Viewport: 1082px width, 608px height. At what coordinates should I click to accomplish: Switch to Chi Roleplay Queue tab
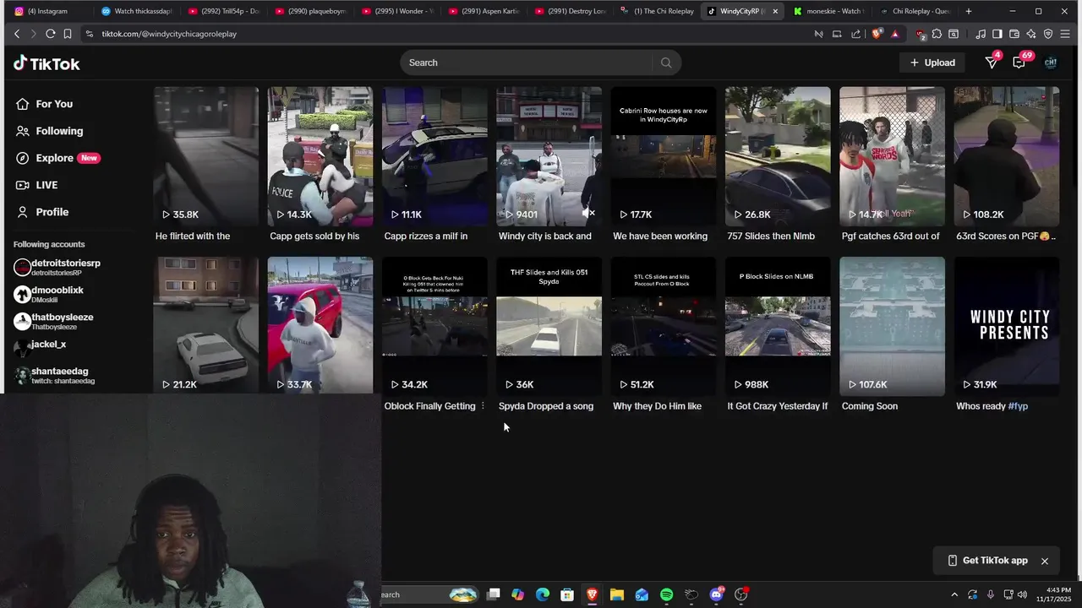point(915,11)
